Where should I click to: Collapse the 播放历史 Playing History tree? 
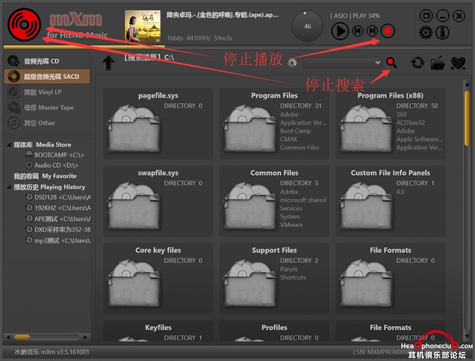(x=9, y=187)
